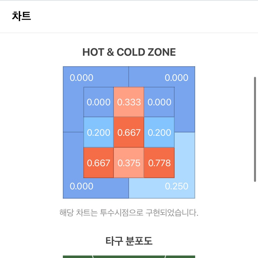Tap the light blue 0.250 outer zone
This screenshot has width=258, height=258.
(x=176, y=186)
